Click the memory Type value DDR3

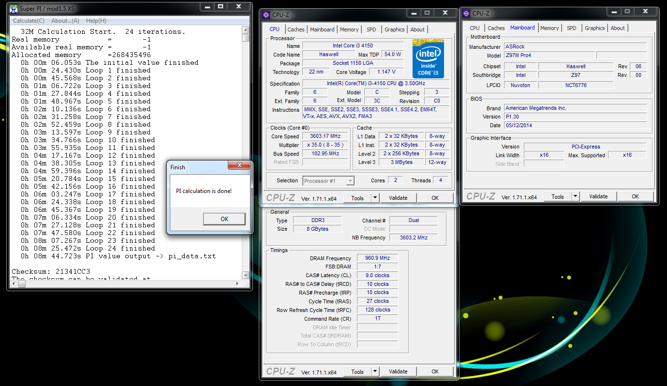317,220
